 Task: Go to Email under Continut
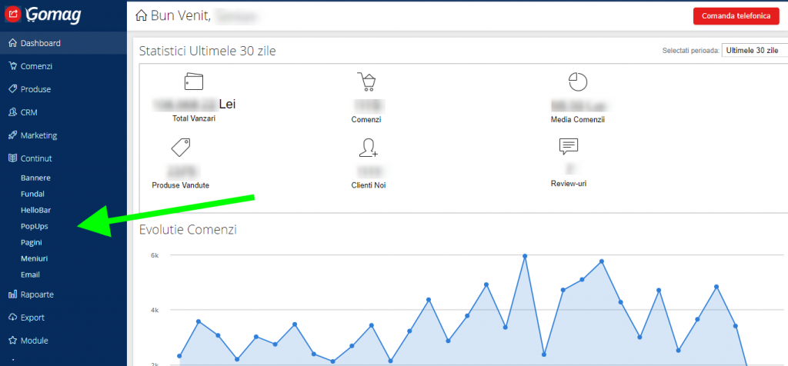click(30, 274)
